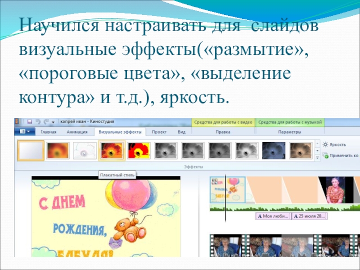The height and width of the screenshot is (270, 360).
Task: Click the black playhead line on timeline
Action: pyautogui.click(x=225, y=198)
